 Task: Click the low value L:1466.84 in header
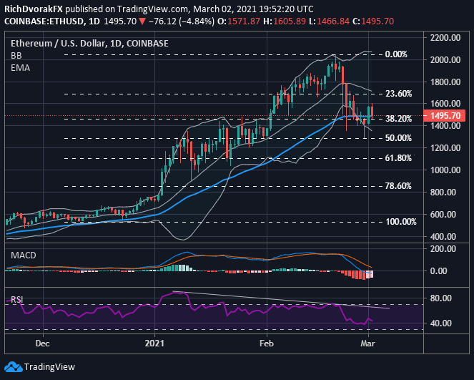[329, 21]
